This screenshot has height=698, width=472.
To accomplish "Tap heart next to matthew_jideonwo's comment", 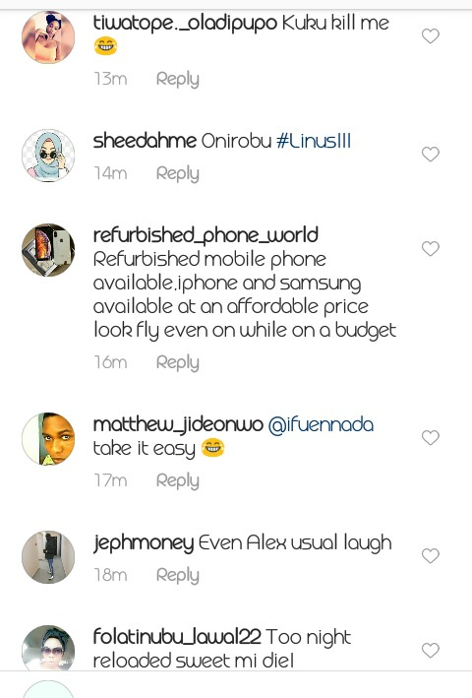I will [431, 437].
